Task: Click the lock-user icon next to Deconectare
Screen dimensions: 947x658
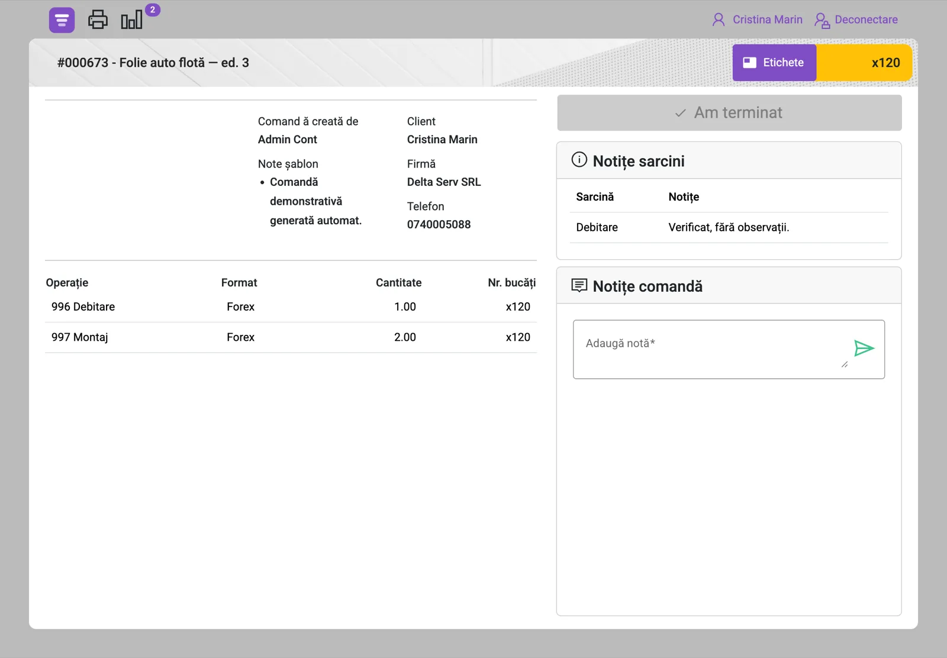Action: 822,20
